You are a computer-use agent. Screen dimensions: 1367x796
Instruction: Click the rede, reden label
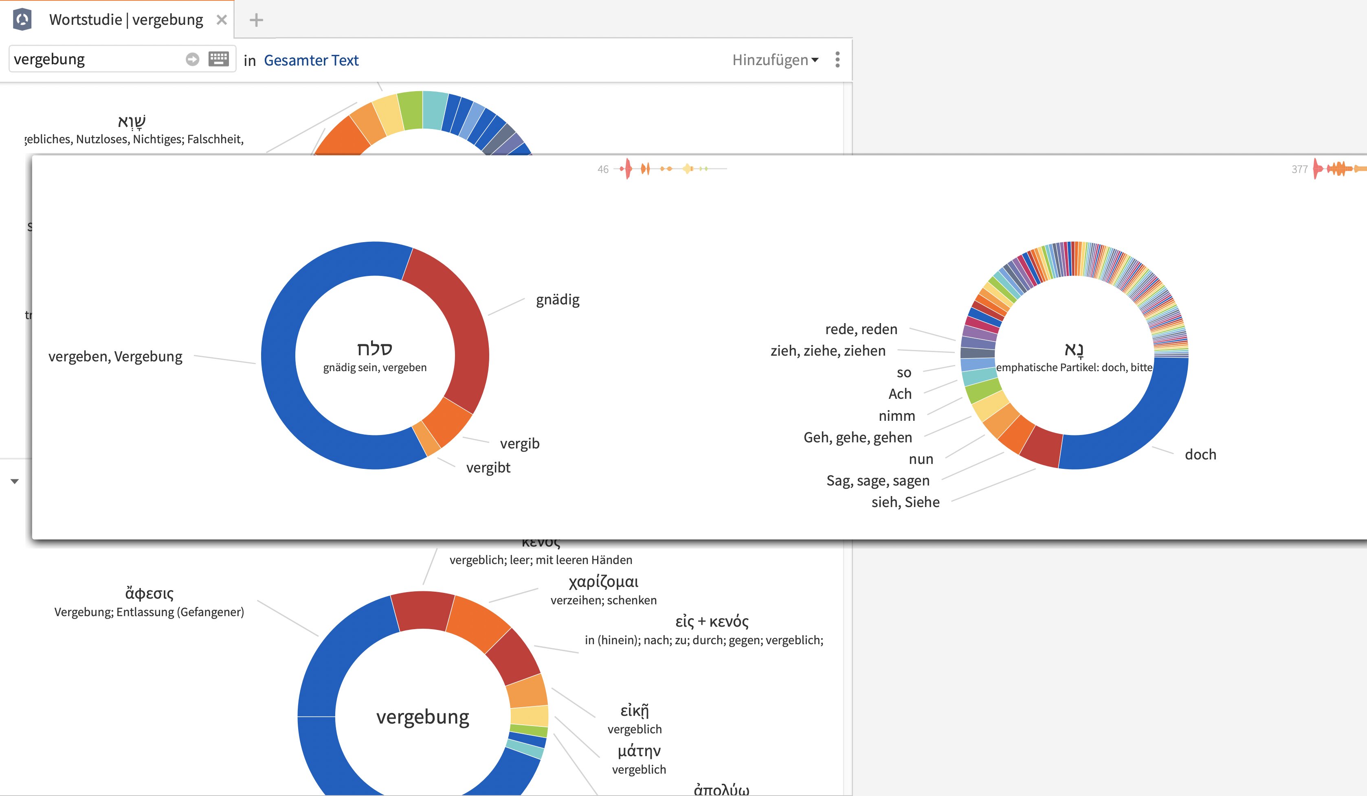pyautogui.click(x=862, y=330)
